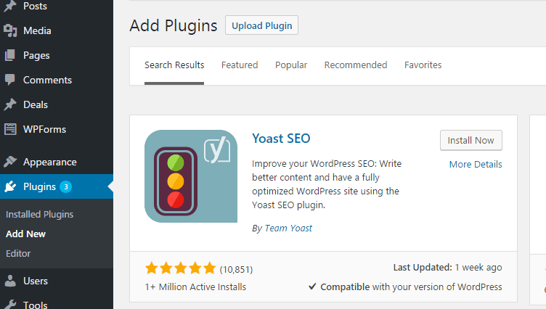Click the Upload Plugin button

coord(261,25)
